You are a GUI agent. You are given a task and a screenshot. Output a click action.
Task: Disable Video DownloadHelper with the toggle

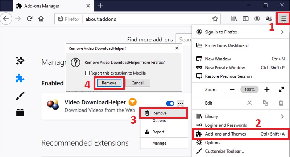[170, 104]
